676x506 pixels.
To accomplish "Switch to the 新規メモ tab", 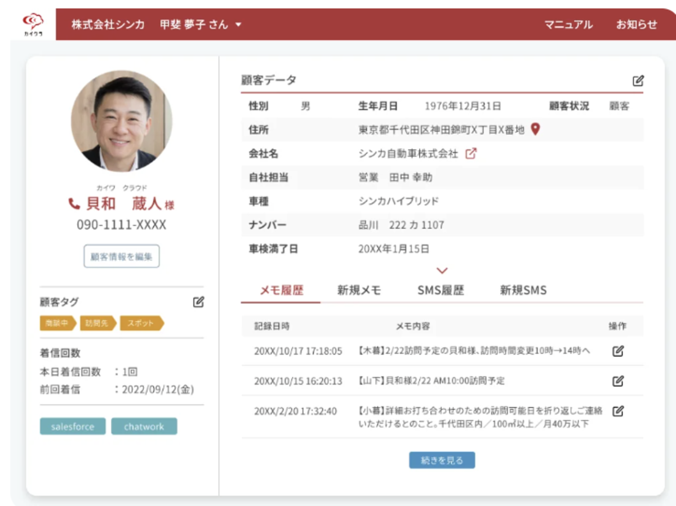I will 359,291.
